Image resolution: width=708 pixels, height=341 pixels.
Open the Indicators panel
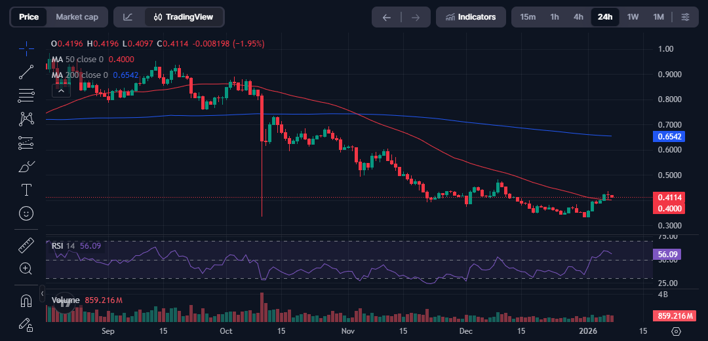[x=471, y=17]
